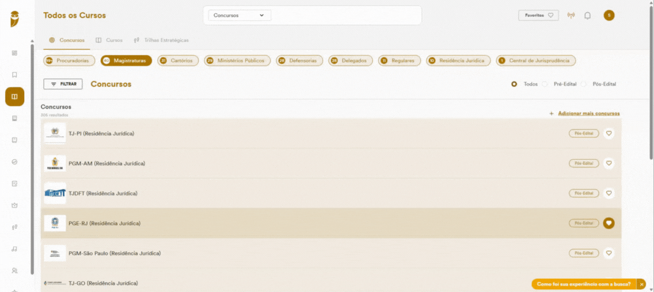Open the FILTRAR filter button
The height and width of the screenshot is (292, 654).
click(x=63, y=84)
